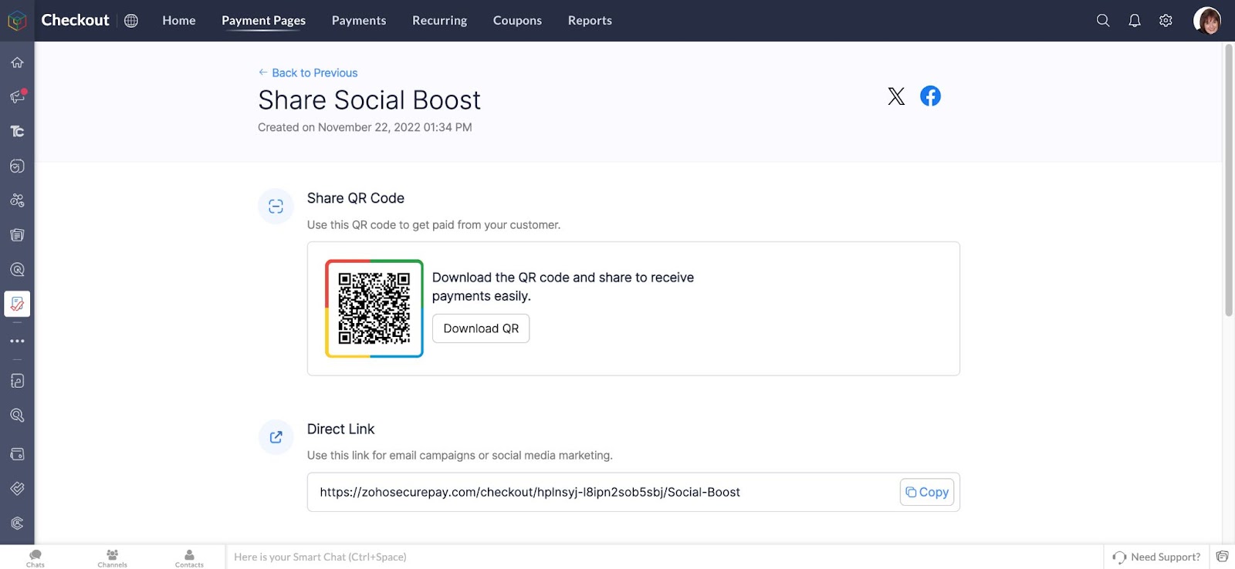Open Channels in bottom bar
Image resolution: width=1235 pixels, height=569 pixels.
coord(113,558)
